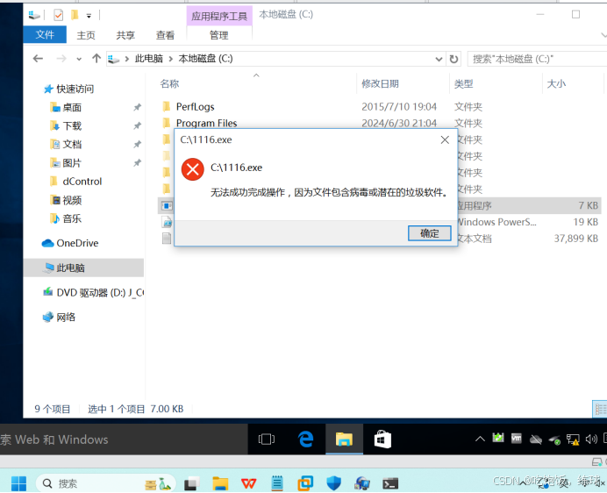
Task: Select the PerfLogs folder
Action: pyautogui.click(x=195, y=107)
